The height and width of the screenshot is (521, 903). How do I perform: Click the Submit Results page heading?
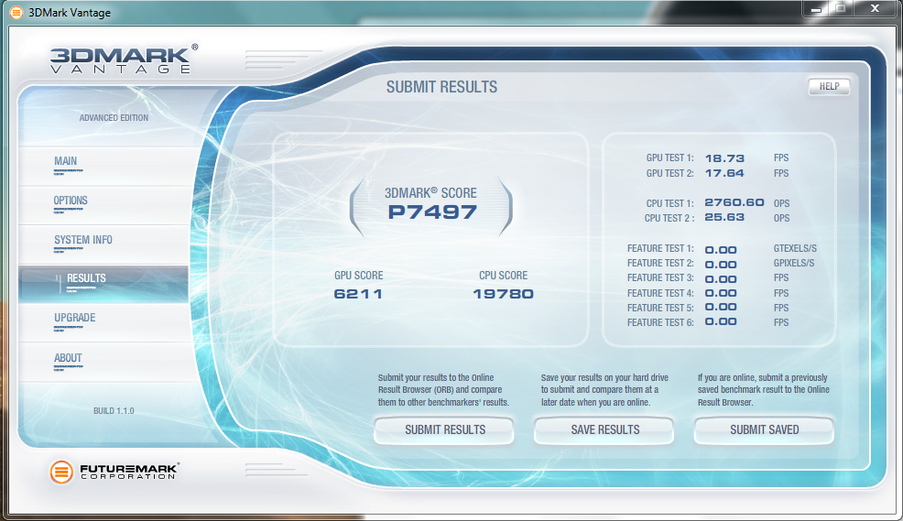coord(441,87)
